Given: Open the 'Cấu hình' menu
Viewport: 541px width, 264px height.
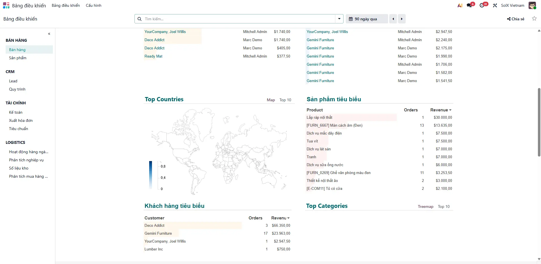Looking at the screenshot, I should coord(94,5).
